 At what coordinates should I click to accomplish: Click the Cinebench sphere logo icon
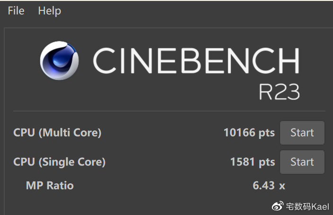pos(60,60)
